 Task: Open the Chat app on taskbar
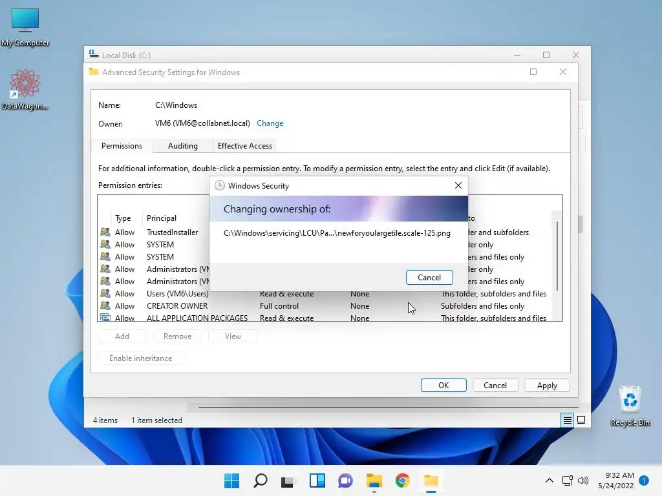(x=345, y=480)
